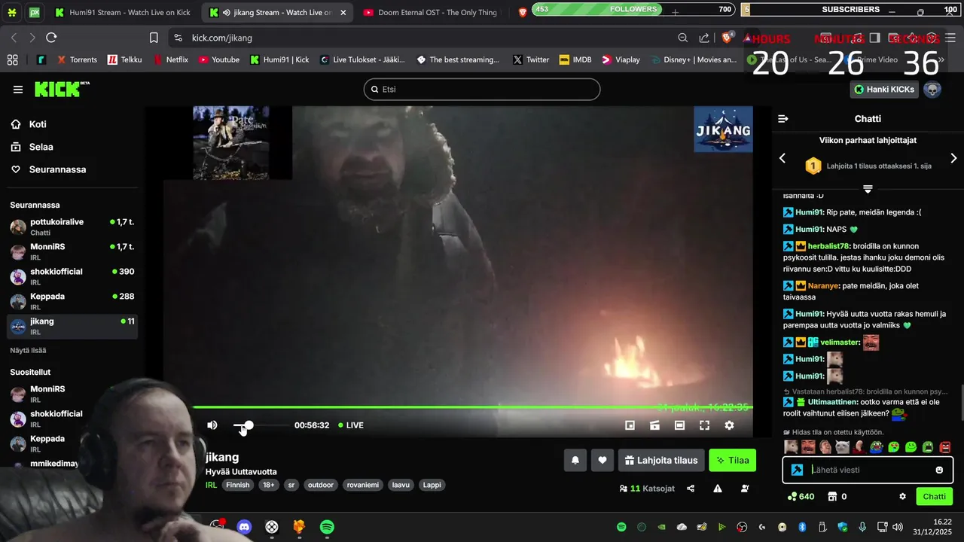Open the skull profile avatar menu
The height and width of the screenshot is (542, 964).
[932, 90]
